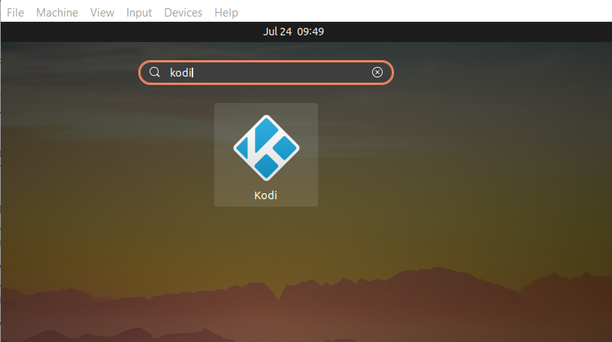Viewport: 612px width, 342px height.
Task: Select the Kodi label under the icon
Action: (x=266, y=195)
